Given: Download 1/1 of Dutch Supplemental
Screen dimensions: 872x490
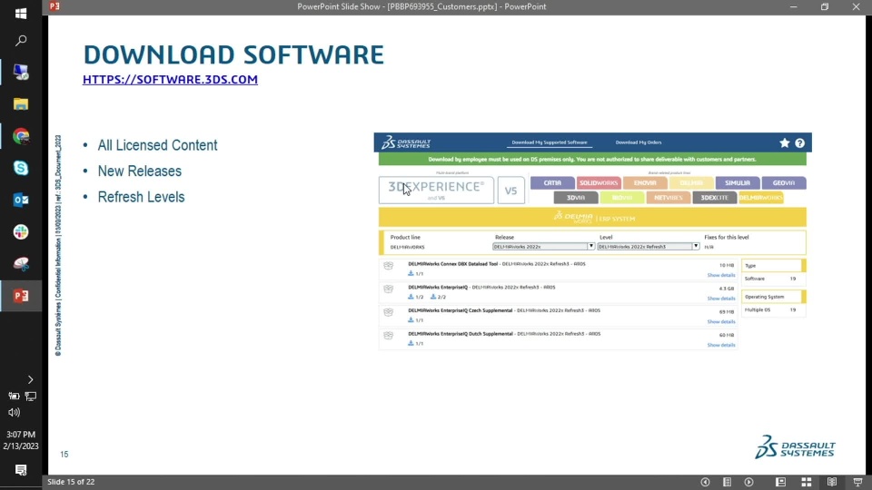Looking at the screenshot, I should click(415, 343).
